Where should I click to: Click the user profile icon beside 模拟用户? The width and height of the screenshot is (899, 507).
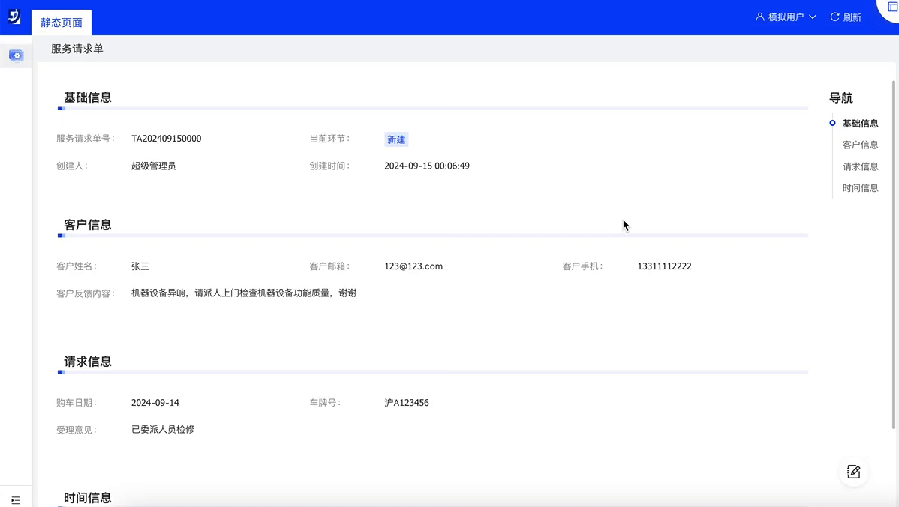(759, 17)
